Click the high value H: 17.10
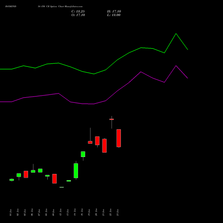This screenshot has height=223, width=223. (x=114, y=12)
